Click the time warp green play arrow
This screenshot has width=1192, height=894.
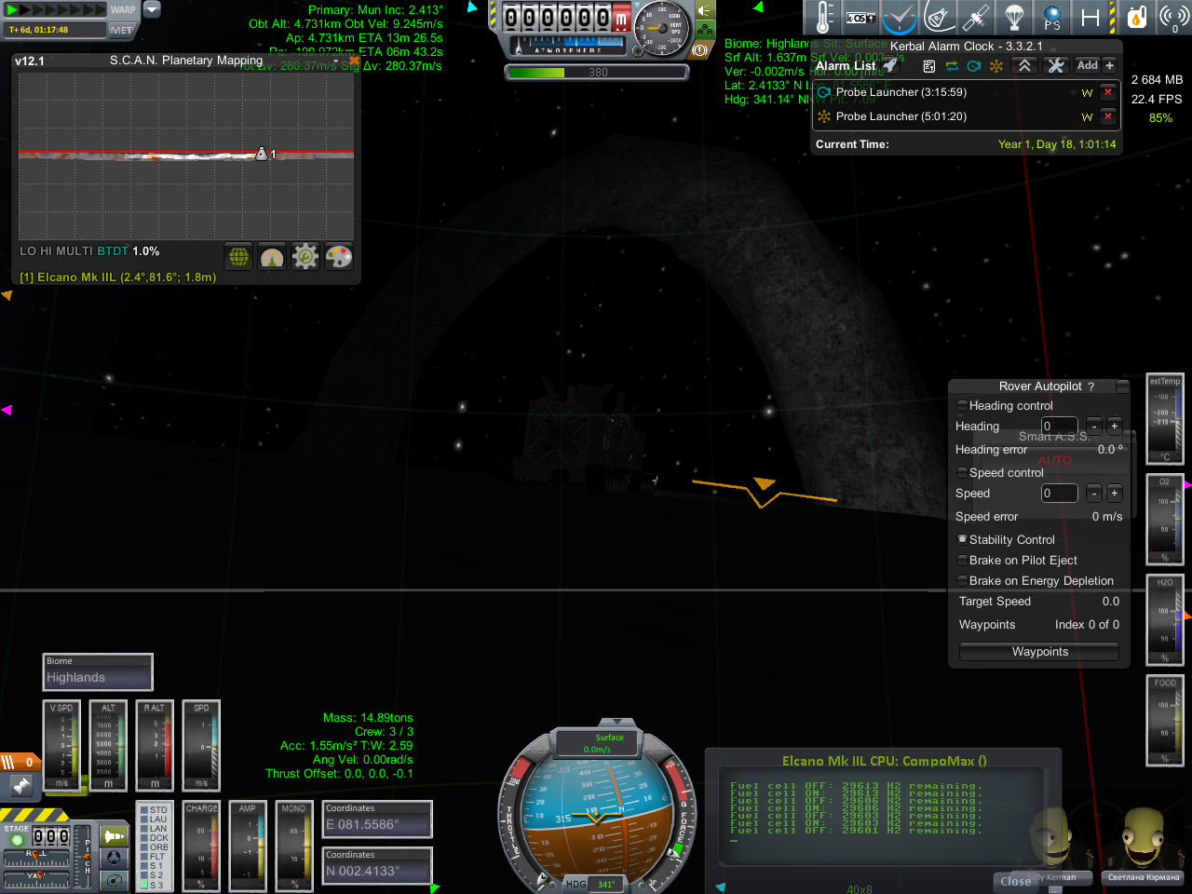point(13,9)
